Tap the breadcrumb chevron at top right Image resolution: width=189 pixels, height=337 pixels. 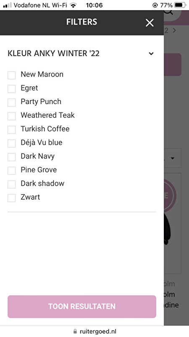tap(174, 30)
